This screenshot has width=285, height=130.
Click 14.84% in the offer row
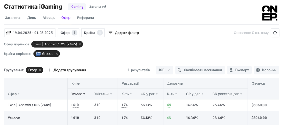192,105
